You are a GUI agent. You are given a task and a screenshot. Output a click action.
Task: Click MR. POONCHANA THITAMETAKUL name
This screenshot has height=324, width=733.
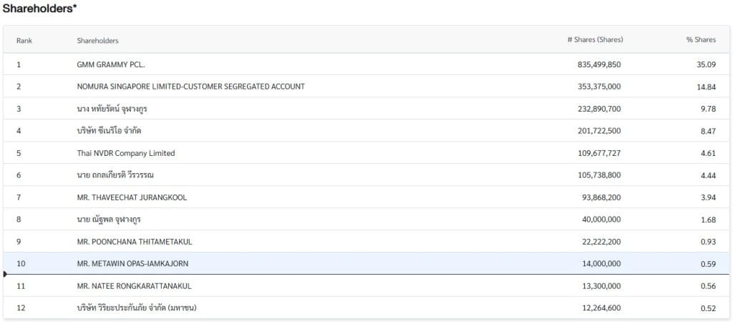(x=135, y=242)
